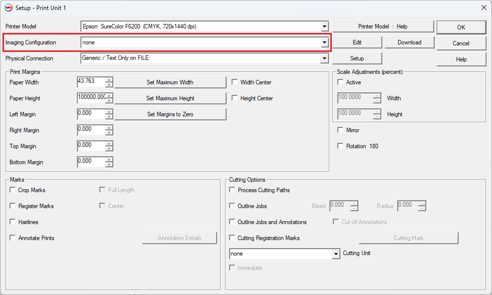Enable Process Cutting Paths
Screen dimensions: 492x295
[233, 190]
